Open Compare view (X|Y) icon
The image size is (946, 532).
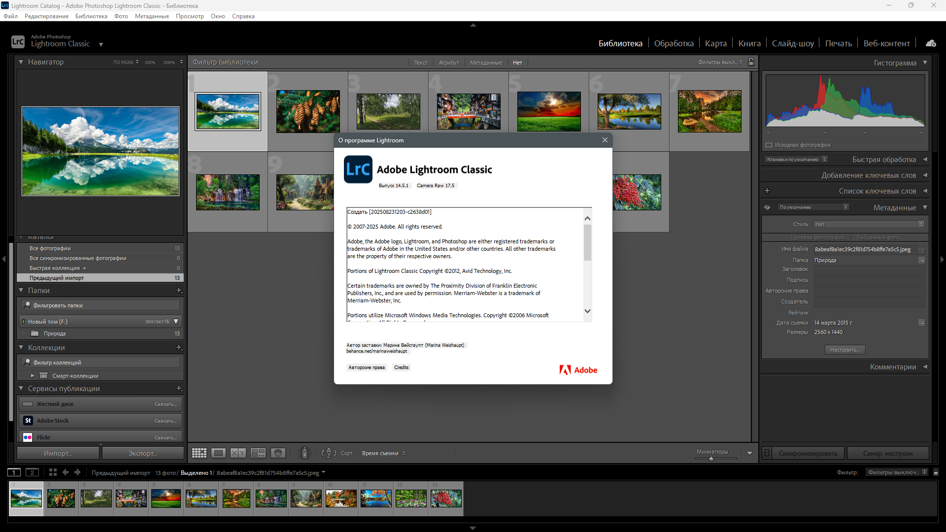pyautogui.click(x=238, y=453)
